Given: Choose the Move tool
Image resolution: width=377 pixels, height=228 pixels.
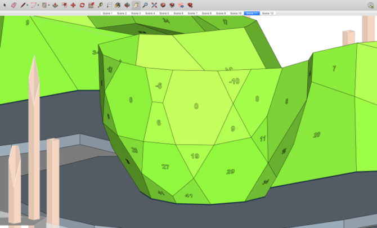Looking at the screenshot, I should point(73,5).
